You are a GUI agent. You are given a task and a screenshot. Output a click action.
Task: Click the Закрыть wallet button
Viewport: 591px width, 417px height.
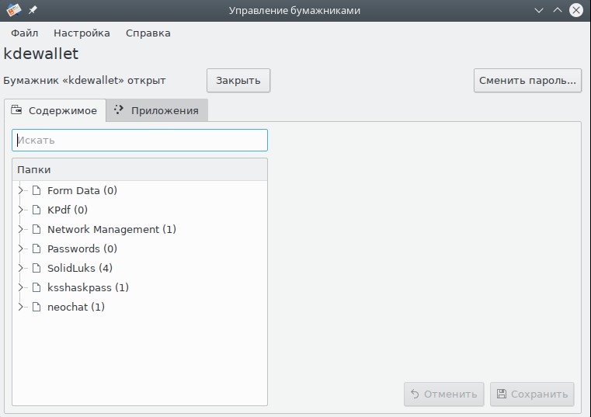tap(238, 80)
